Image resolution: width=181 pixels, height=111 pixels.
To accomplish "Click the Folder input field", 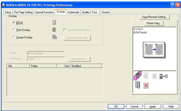I will tap(46, 53).
